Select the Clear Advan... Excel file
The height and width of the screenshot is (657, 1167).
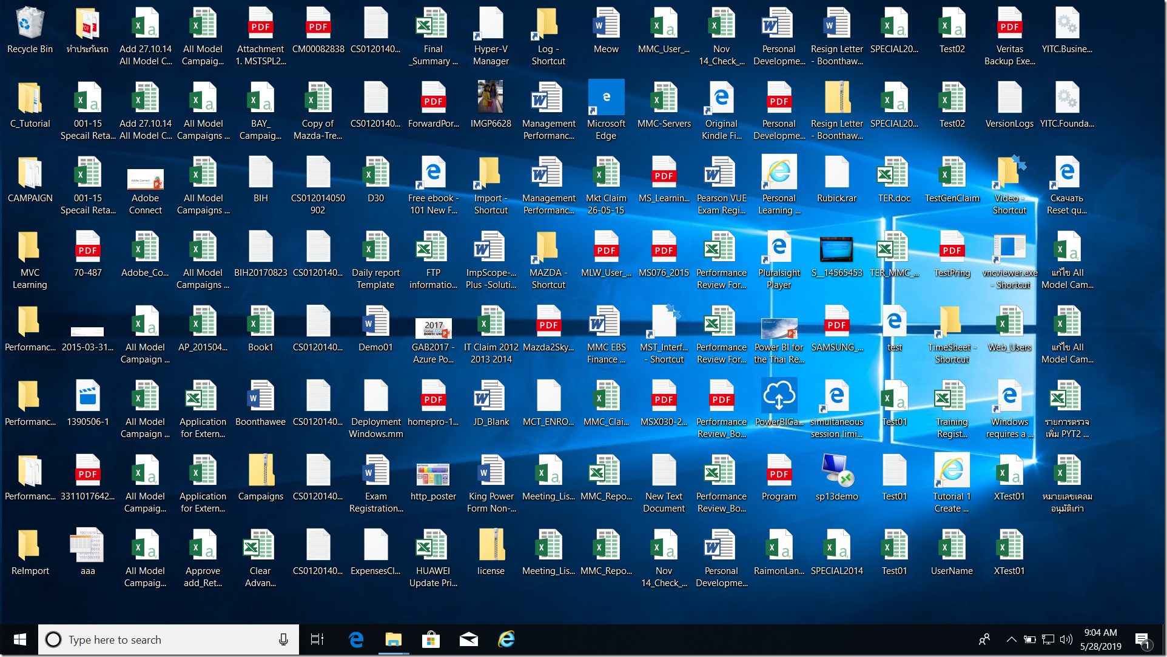[x=260, y=558]
